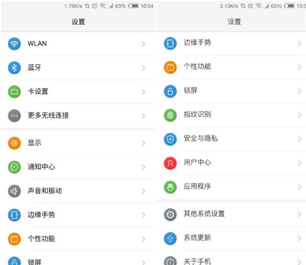Tap the gray speaker icon for 声音和振动

[14, 191]
